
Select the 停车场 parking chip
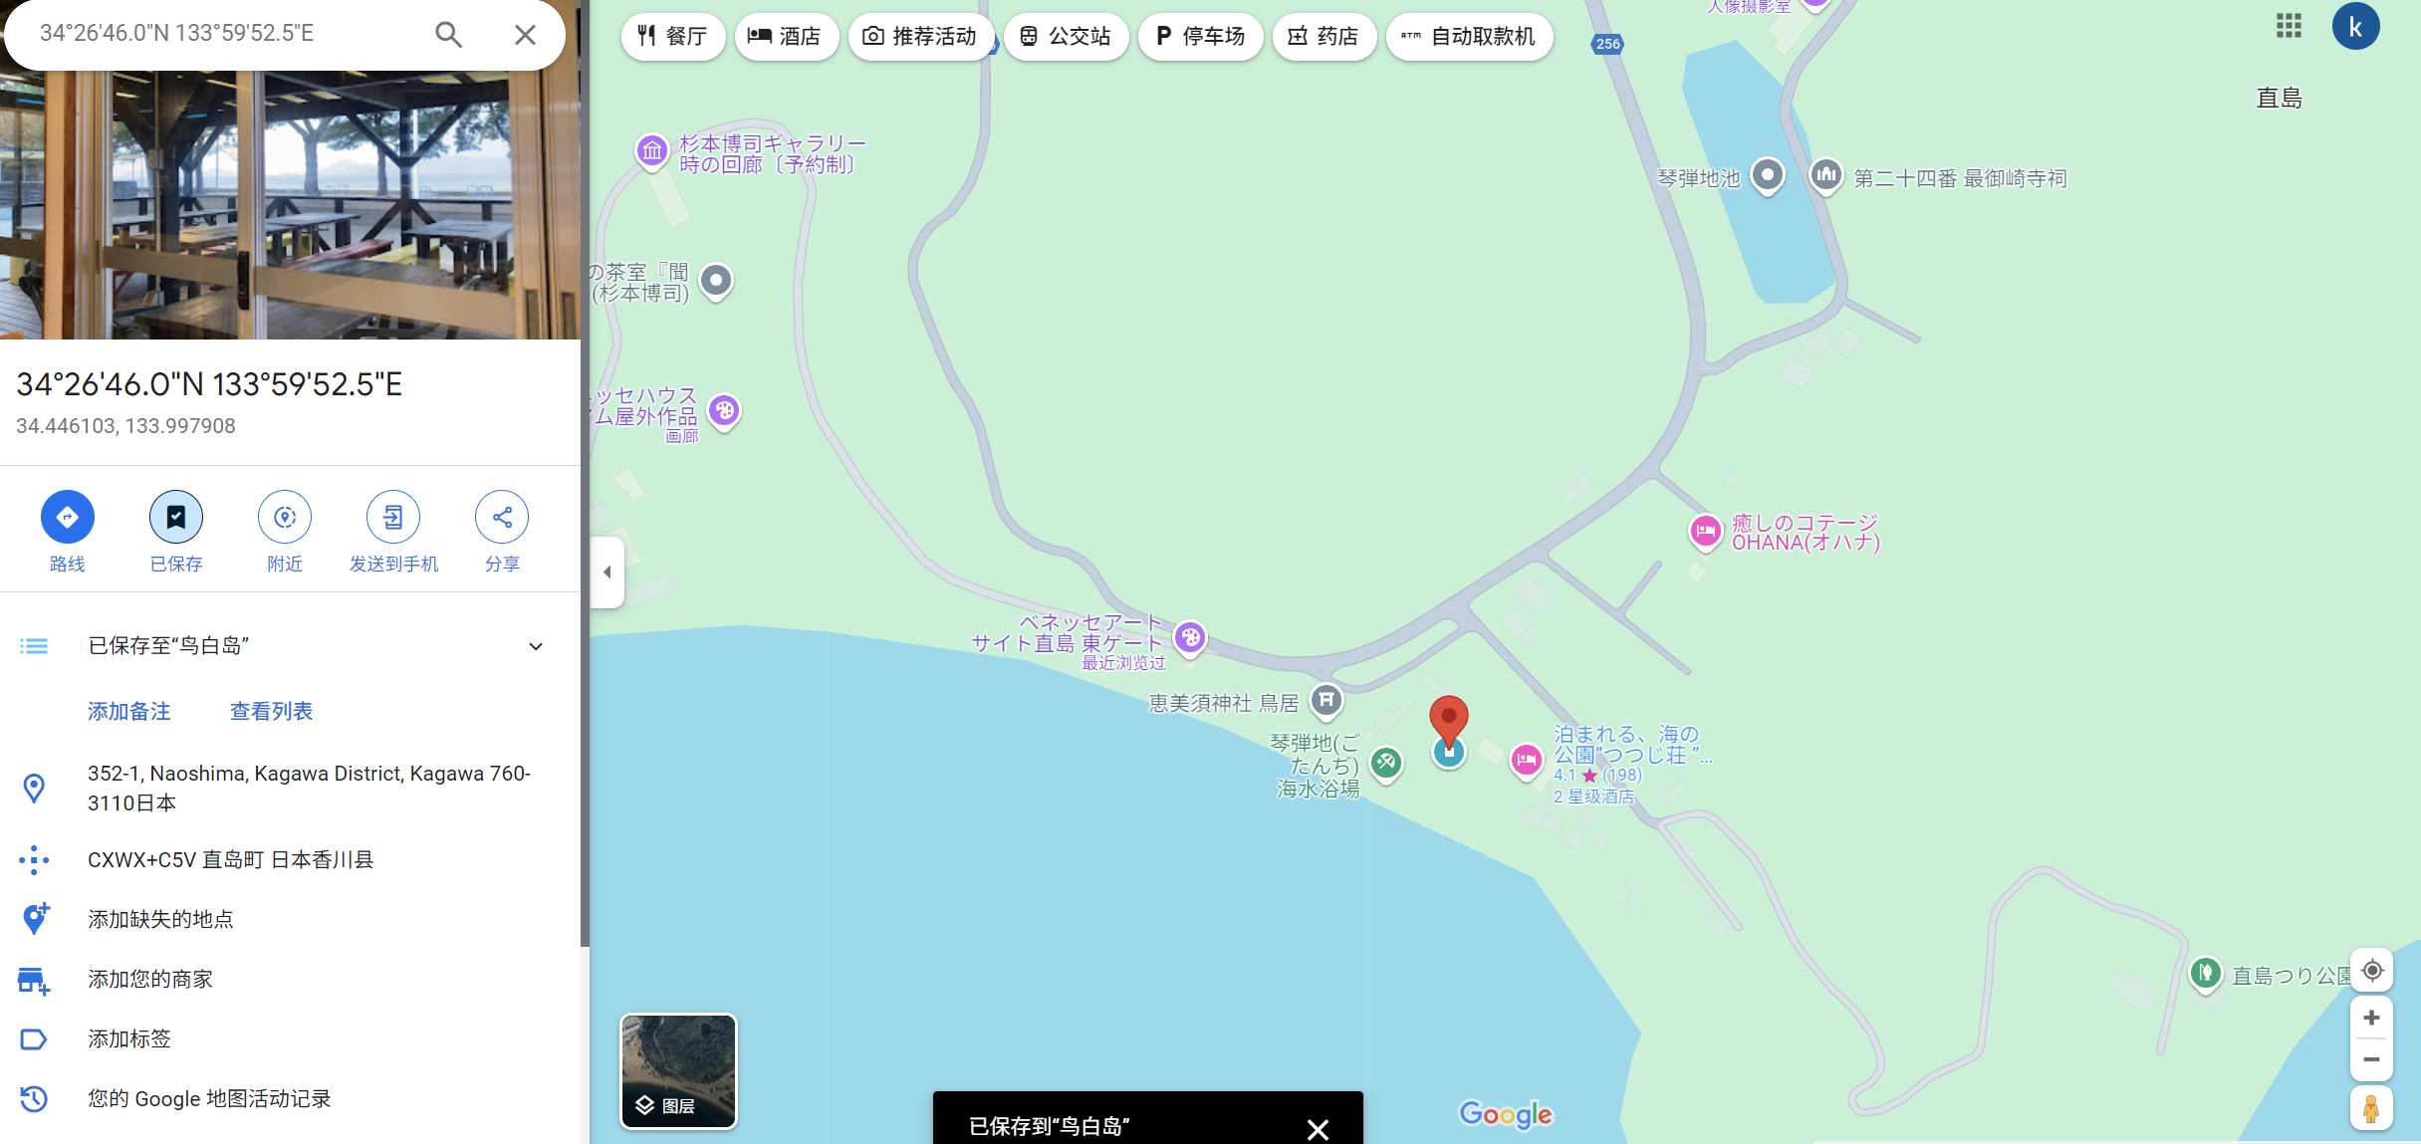pyautogui.click(x=1200, y=37)
